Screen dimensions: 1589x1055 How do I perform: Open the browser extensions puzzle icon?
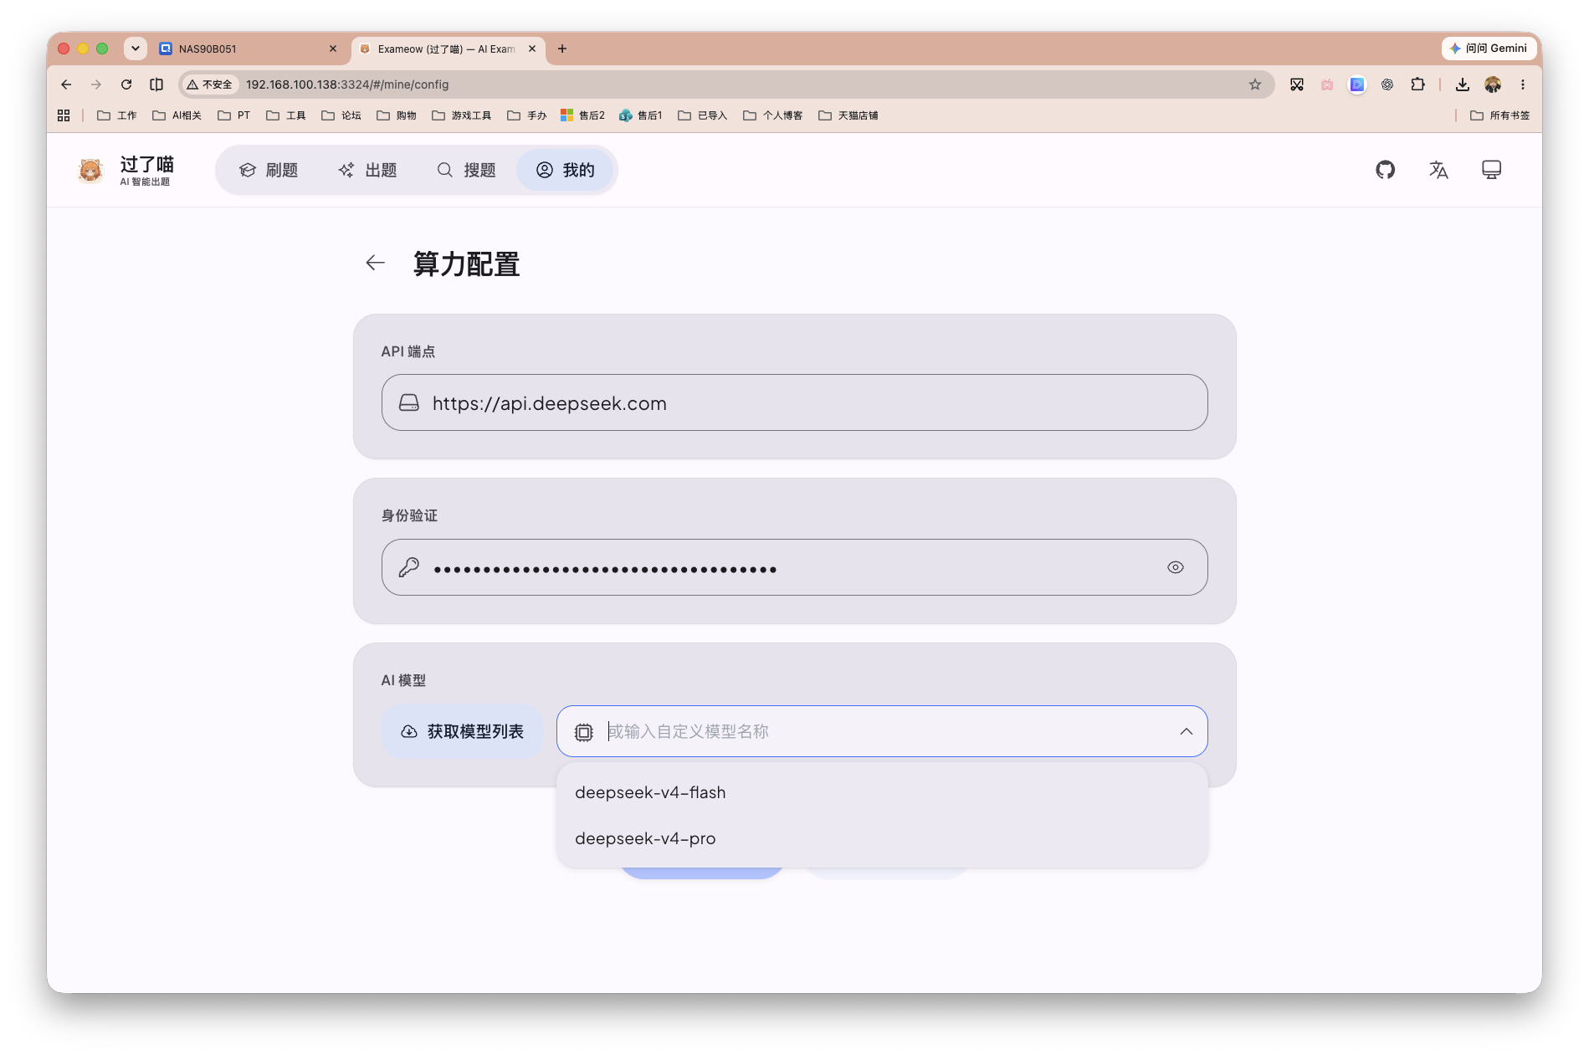1417,85
